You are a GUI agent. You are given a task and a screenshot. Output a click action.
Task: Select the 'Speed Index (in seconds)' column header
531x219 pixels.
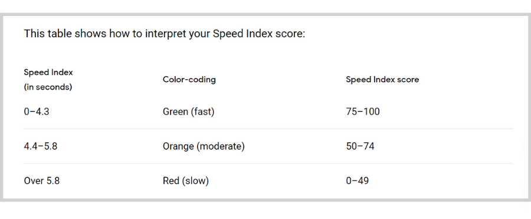(x=48, y=80)
